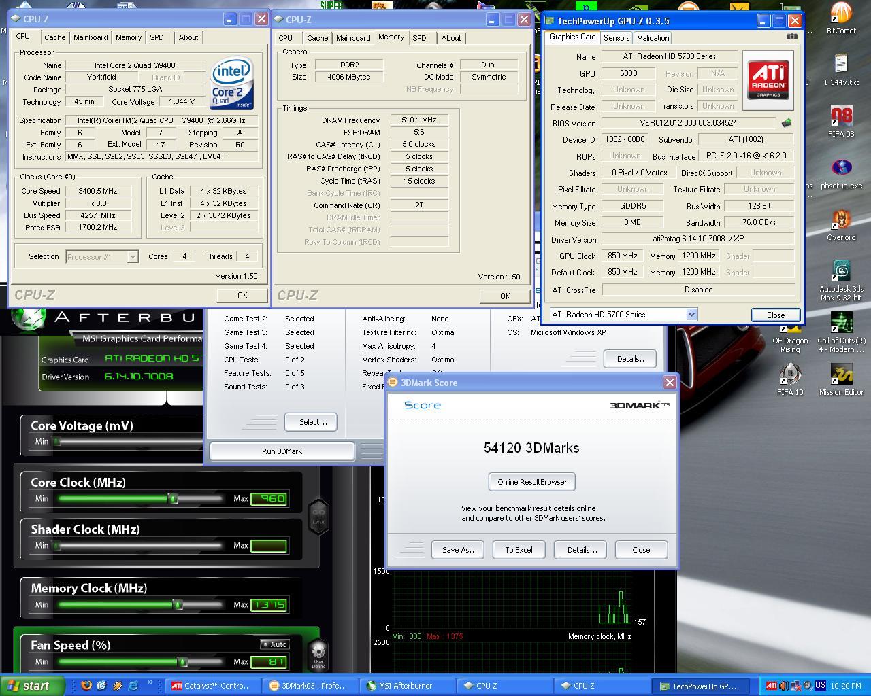
Task: Open the pbsetup.exe desktop icon
Action: pyautogui.click(x=841, y=173)
